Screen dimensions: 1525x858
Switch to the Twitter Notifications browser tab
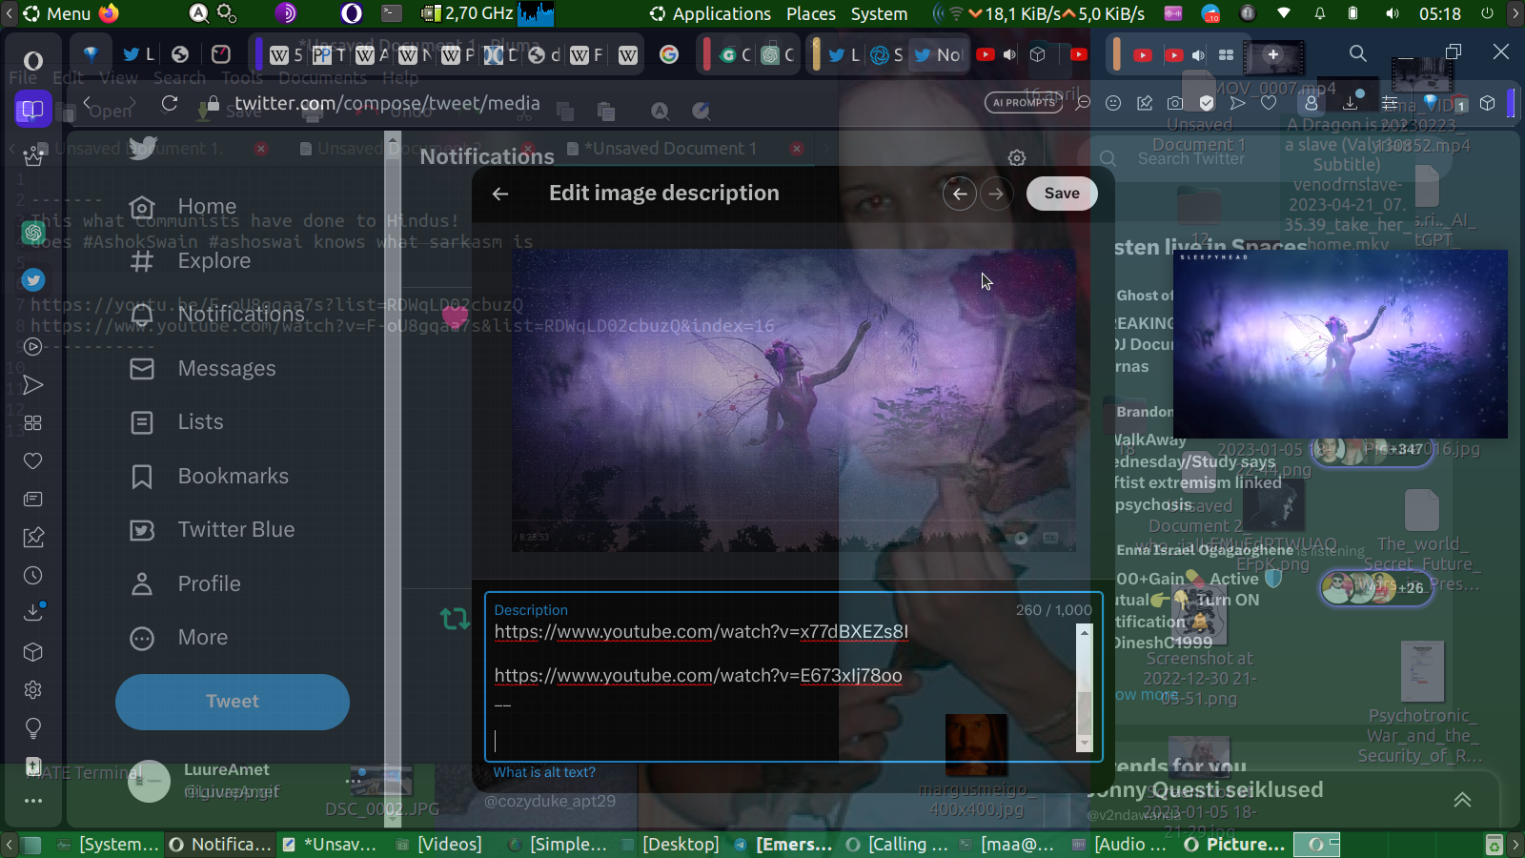click(938, 54)
